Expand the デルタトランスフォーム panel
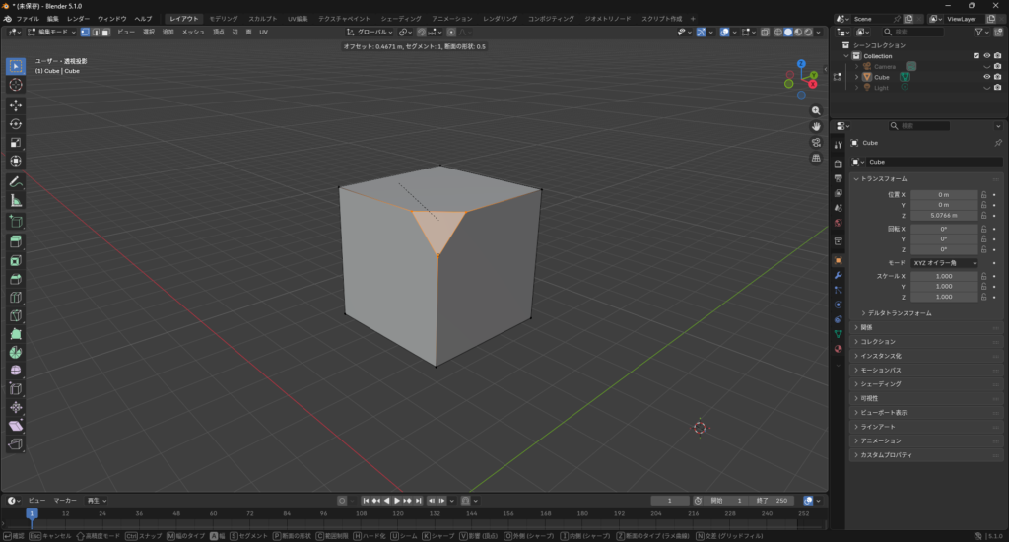 pyautogui.click(x=897, y=313)
